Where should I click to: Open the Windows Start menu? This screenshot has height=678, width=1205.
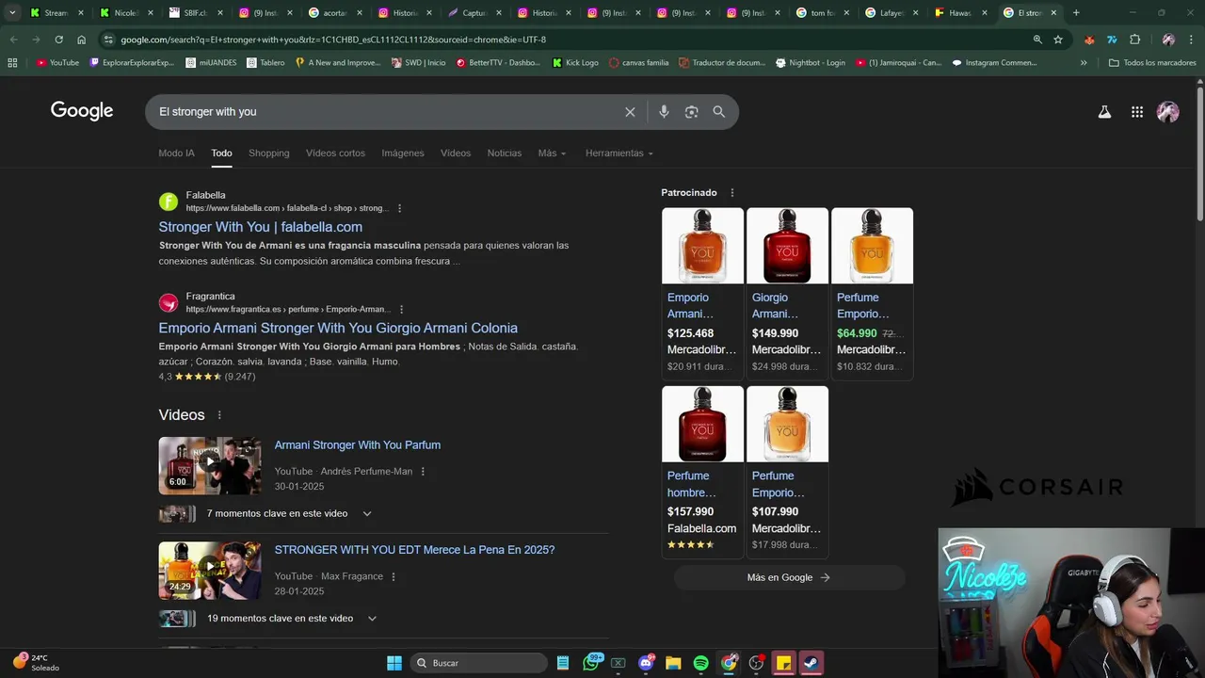tap(394, 663)
